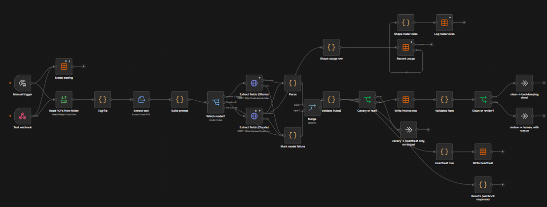
Task: Select the Canary or real? IF node
Action: click(367, 100)
